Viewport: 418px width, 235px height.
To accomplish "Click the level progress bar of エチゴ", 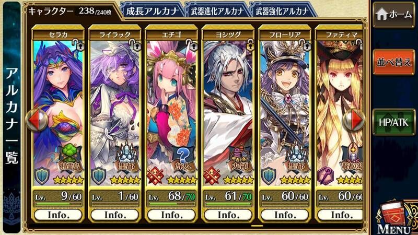I will pyautogui.click(x=172, y=204).
